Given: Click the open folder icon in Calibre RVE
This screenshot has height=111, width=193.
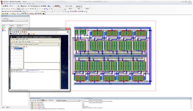Looking at the screenshot, I should tap(12, 42).
